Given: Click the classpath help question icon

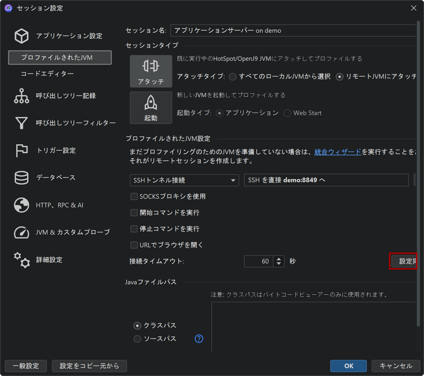Looking at the screenshot, I should (199, 339).
